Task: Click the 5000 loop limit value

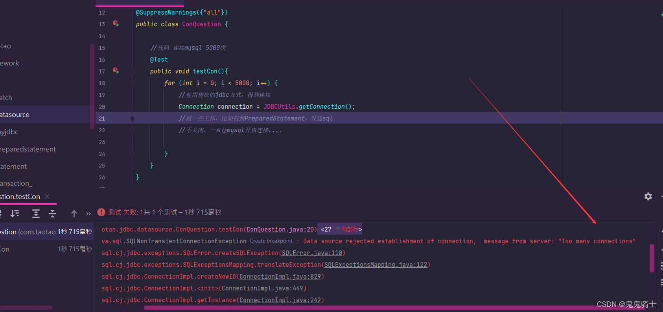Action: (242, 83)
